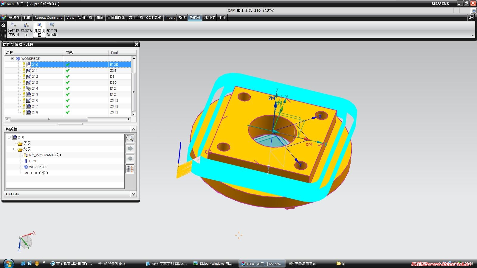Click the operation icon of row 214
Viewport: 477px width, 268px height.
click(x=29, y=88)
